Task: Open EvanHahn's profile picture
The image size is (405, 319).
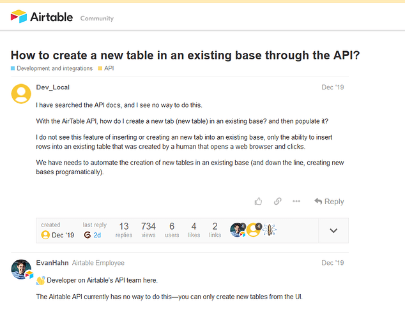Action: 22,269
